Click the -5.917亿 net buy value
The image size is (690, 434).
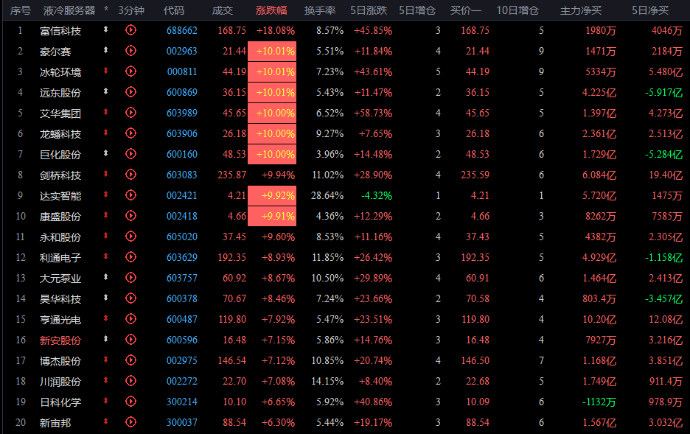663,93
